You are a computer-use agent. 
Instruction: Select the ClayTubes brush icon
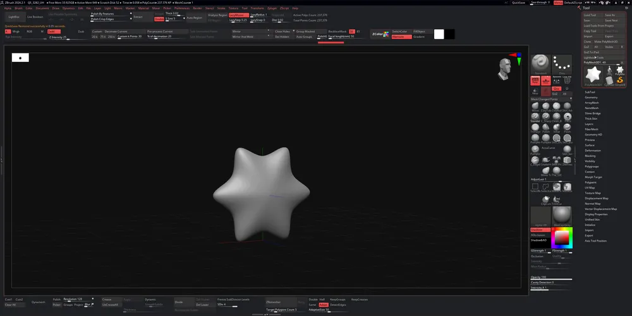pos(546,107)
